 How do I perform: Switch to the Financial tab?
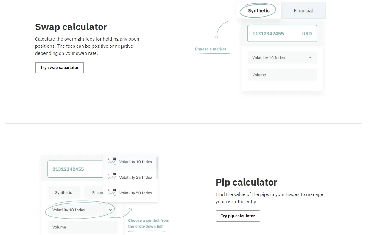pos(303,10)
